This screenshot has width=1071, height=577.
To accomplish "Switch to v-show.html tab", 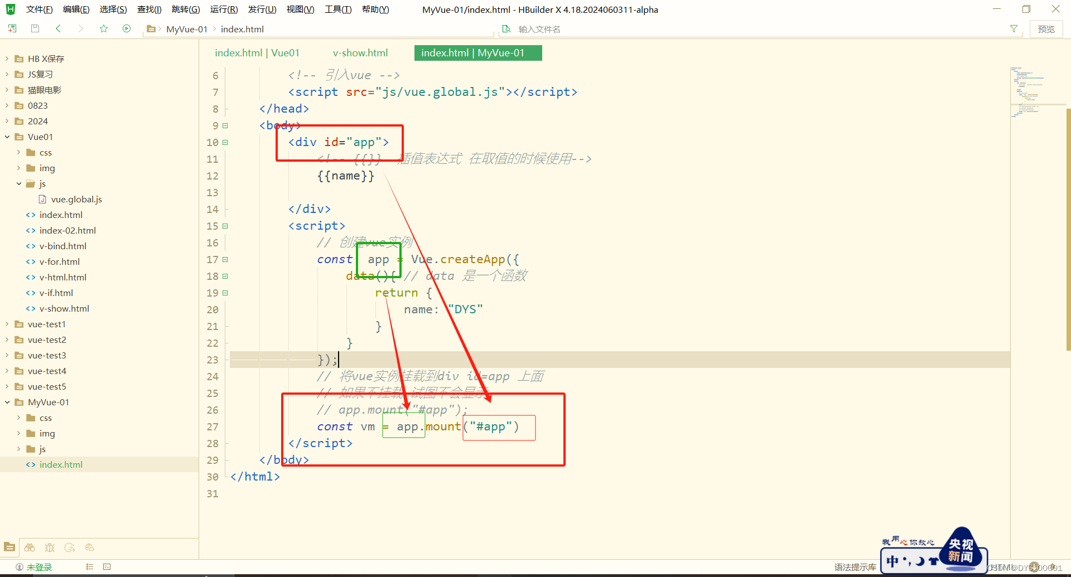I will pyautogui.click(x=360, y=53).
